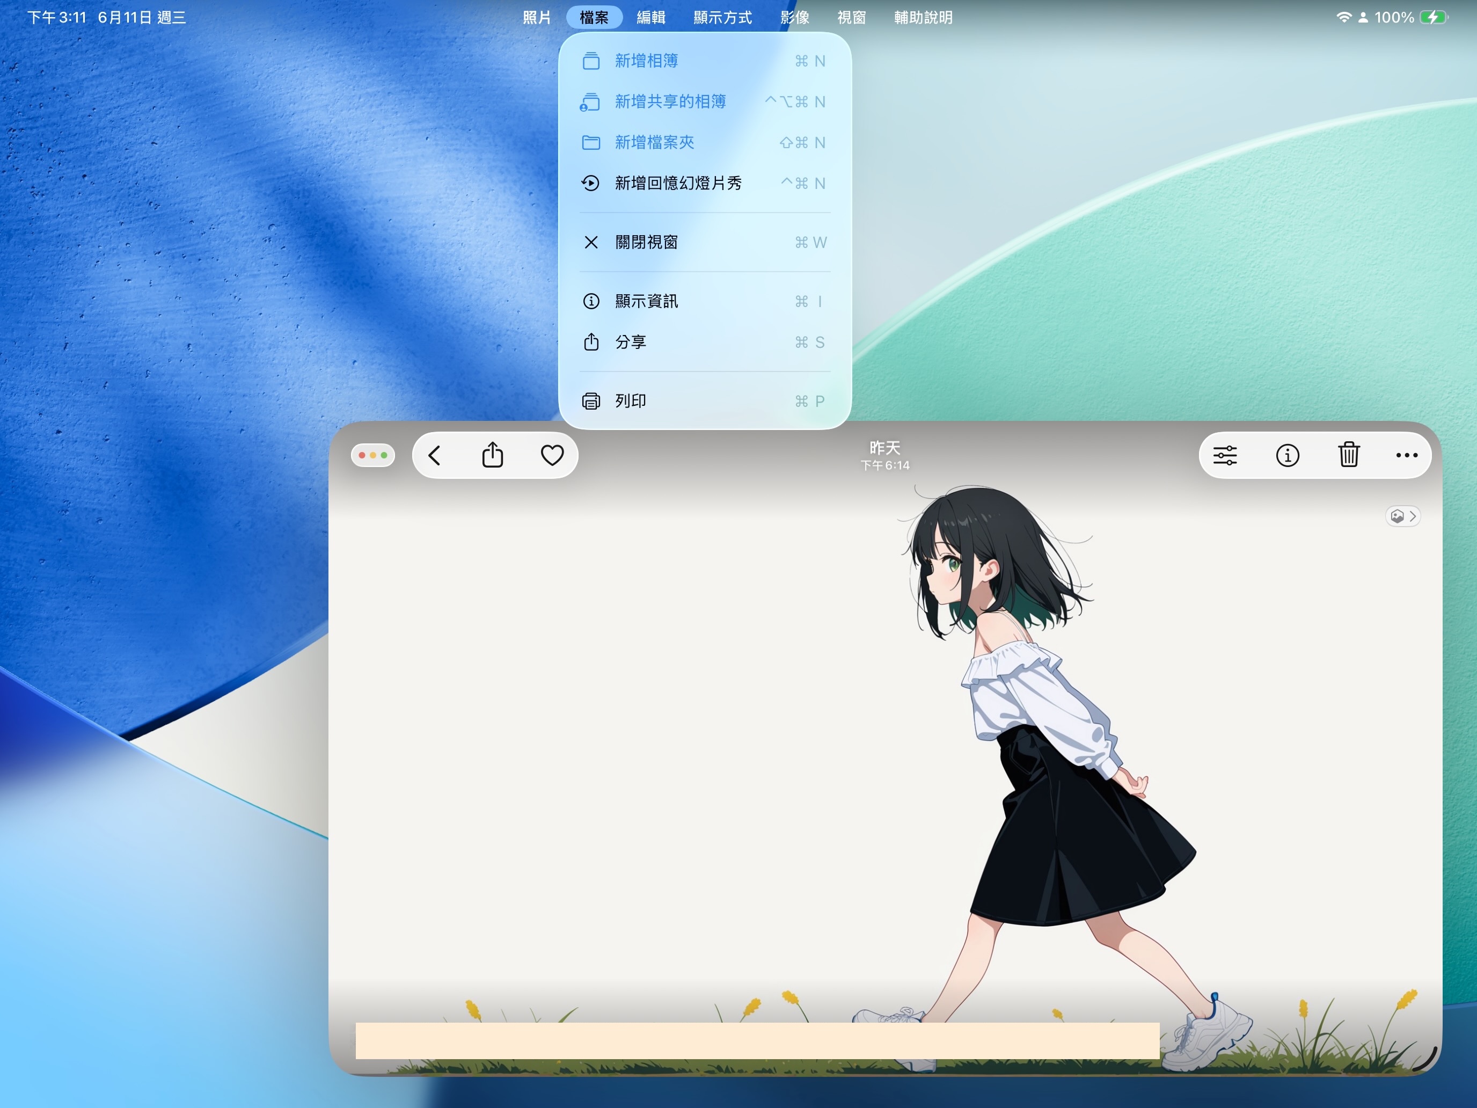Close the open 檔案 menu
The height and width of the screenshot is (1108, 1477).
(x=594, y=17)
